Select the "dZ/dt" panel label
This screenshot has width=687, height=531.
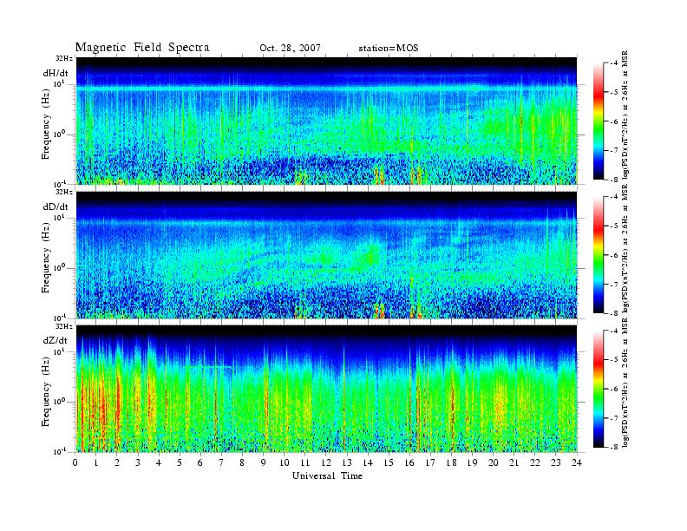pos(56,340)
